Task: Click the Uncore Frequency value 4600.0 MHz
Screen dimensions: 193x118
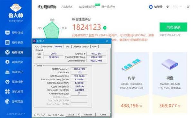Action: (x=96, y=61)
